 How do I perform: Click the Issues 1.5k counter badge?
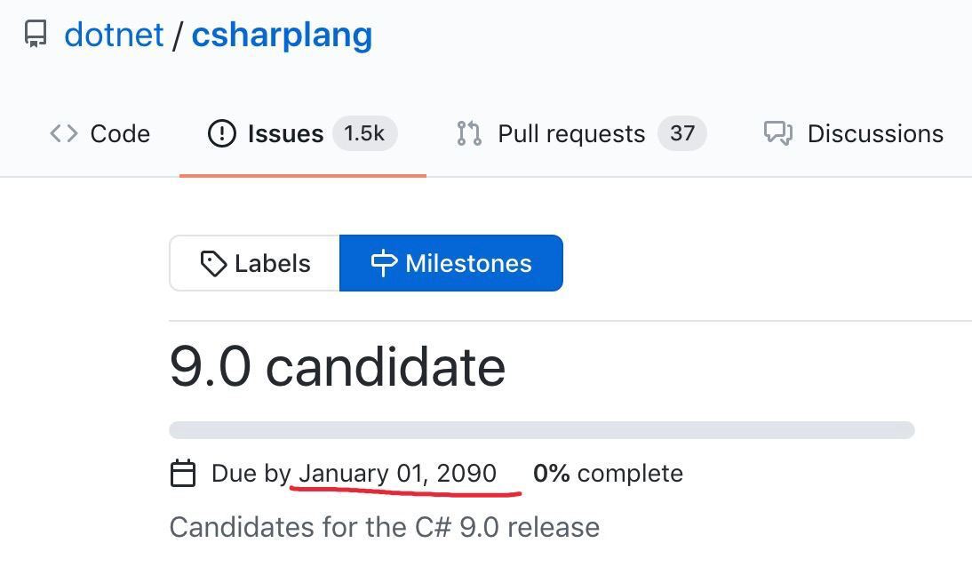click(364, 133)
